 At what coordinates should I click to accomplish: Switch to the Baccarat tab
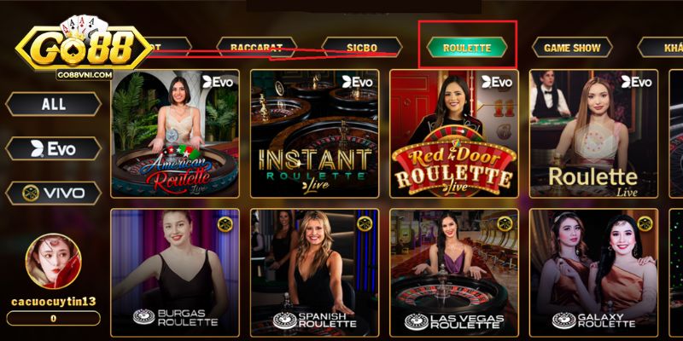point(257,48)
